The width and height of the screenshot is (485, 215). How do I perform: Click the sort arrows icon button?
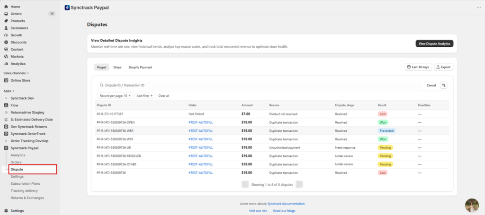[x=443, y=85]
